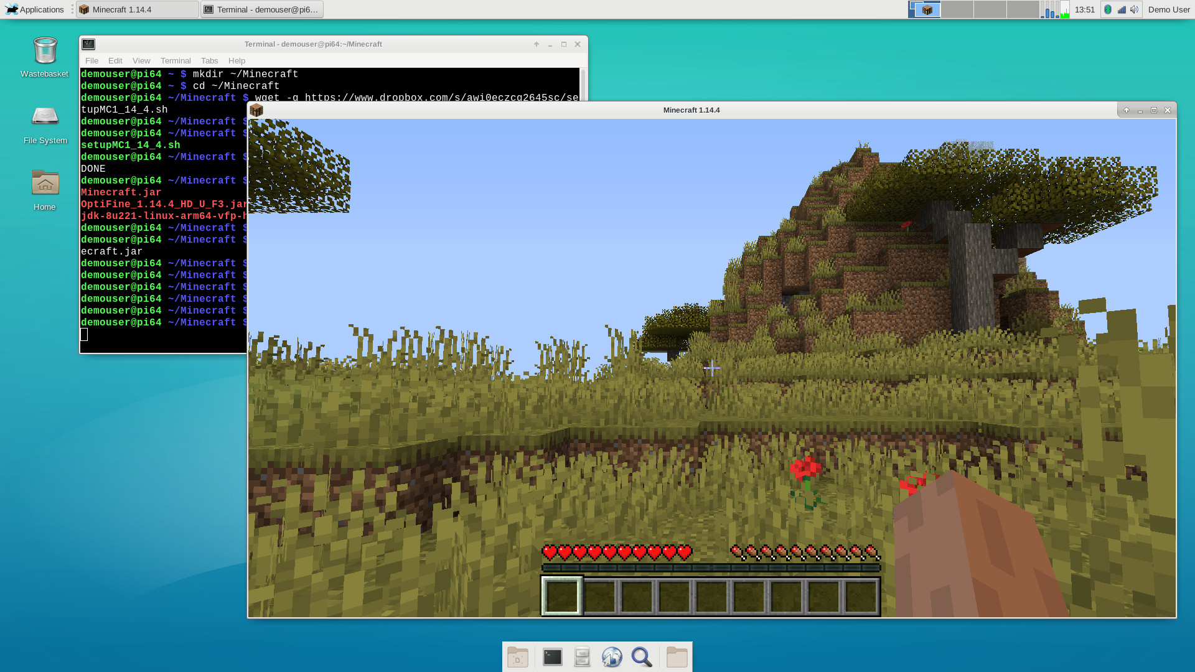Select the first Minecraft hotbar slot
The width and height of the screenshot is (1195, 672).
coord(561,596)
